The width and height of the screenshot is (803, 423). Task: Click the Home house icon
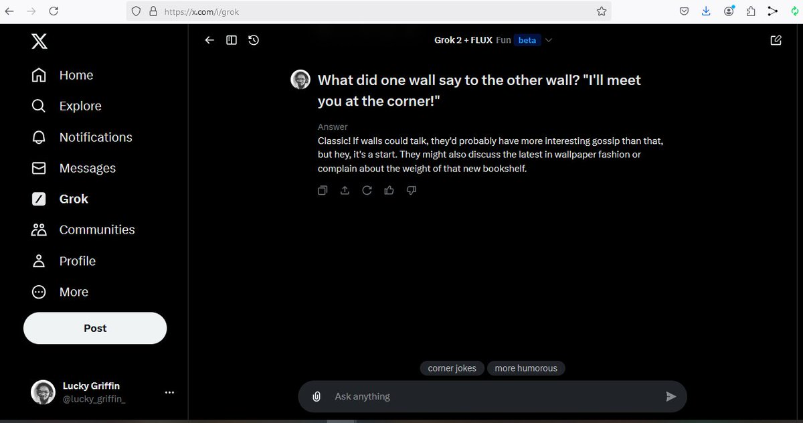click(x=39, y=76)
